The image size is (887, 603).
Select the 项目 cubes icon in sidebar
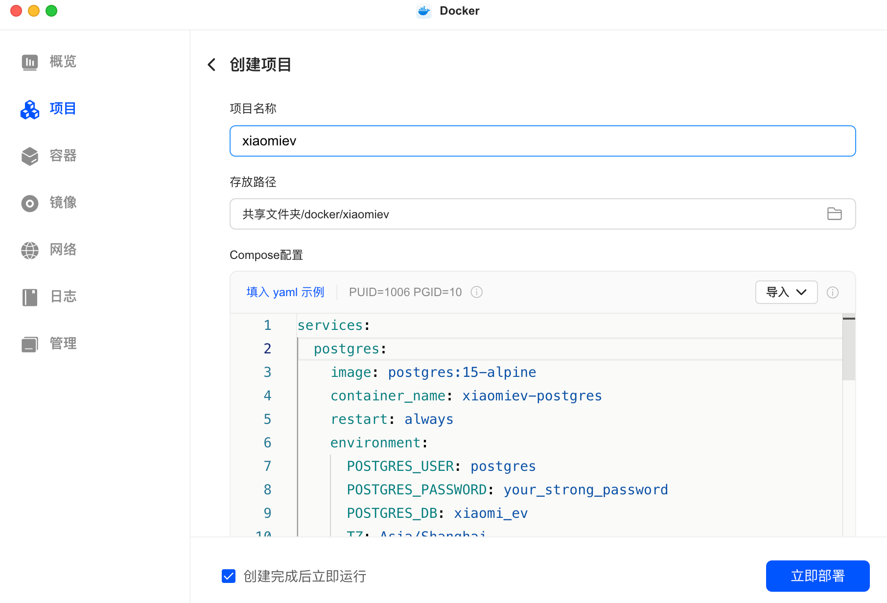30,109
